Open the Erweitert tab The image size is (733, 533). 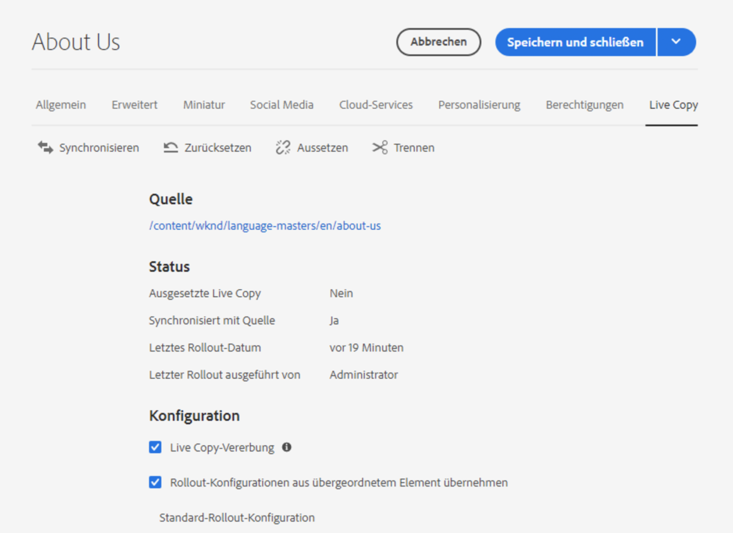coord(135,105)
